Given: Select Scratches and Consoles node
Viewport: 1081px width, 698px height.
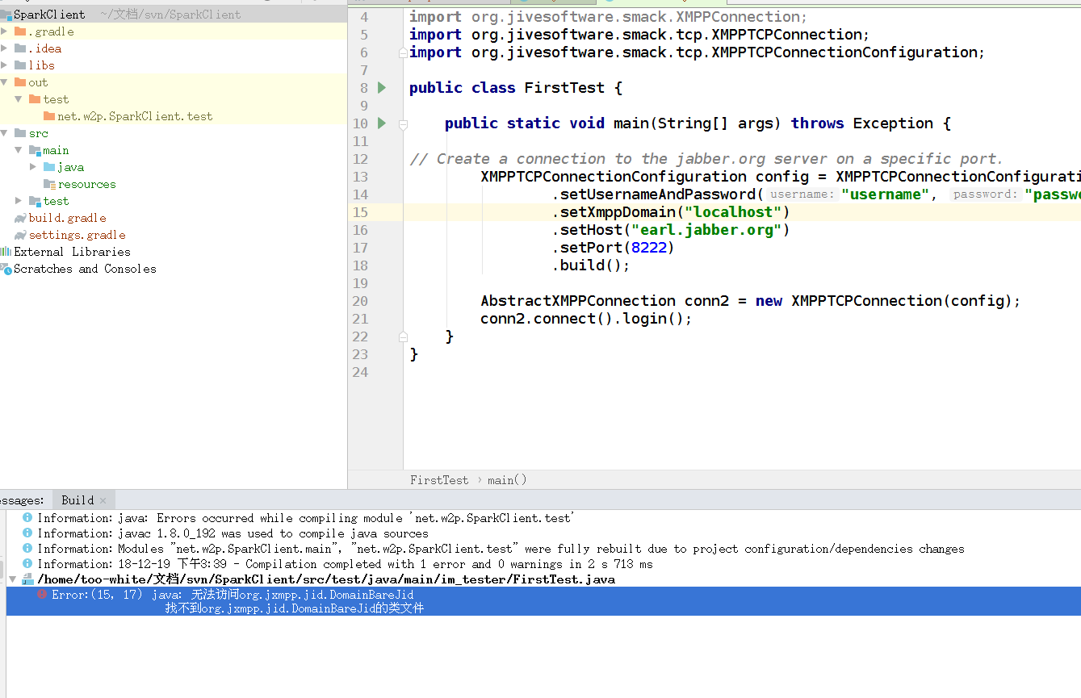Looking at the screenshot, I should coord(85,269).
